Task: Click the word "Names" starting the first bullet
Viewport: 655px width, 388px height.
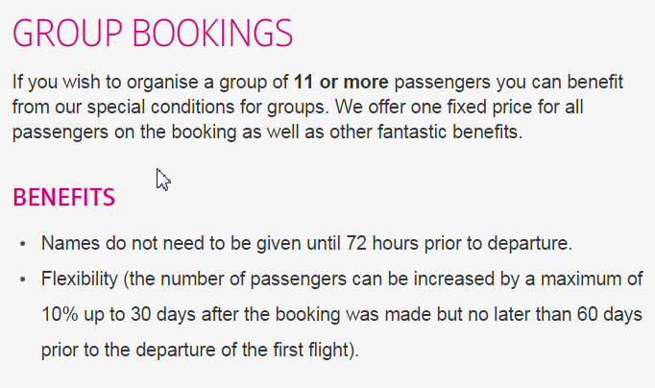Action: click(x=70, y=243)
